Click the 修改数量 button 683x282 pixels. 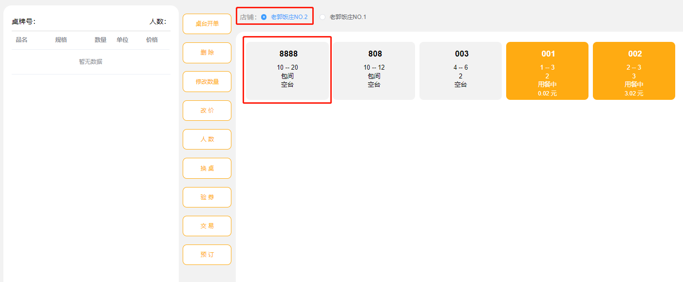click(207, 82)
